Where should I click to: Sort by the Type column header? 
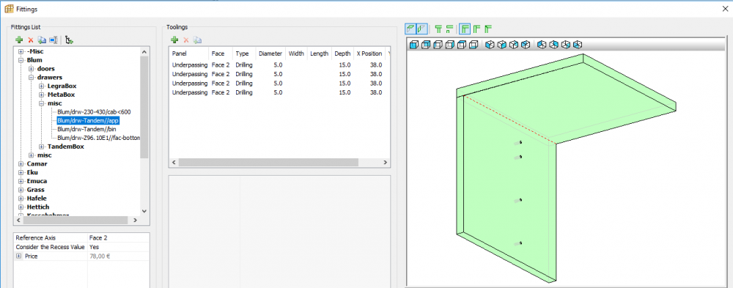244,53
